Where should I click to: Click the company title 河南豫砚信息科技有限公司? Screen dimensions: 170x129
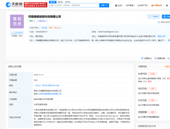coord(45,17)
